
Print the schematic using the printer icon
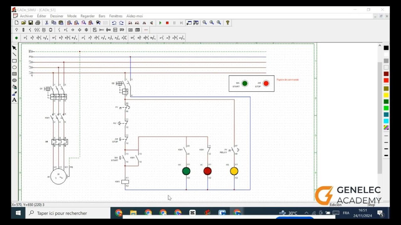click(x=38, y=23)
